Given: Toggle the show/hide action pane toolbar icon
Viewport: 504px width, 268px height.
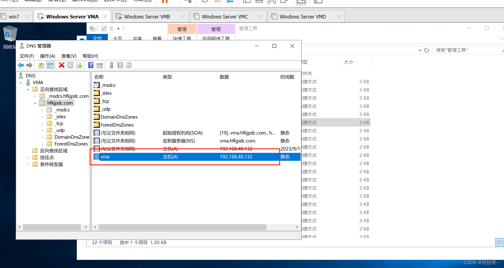Looking at the screenshot, I should point(100,65).
